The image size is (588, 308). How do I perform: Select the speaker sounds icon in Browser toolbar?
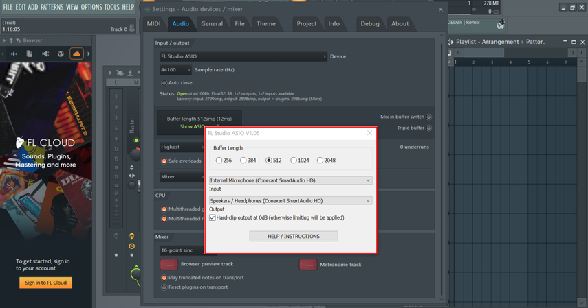click(x=45, y=54)
